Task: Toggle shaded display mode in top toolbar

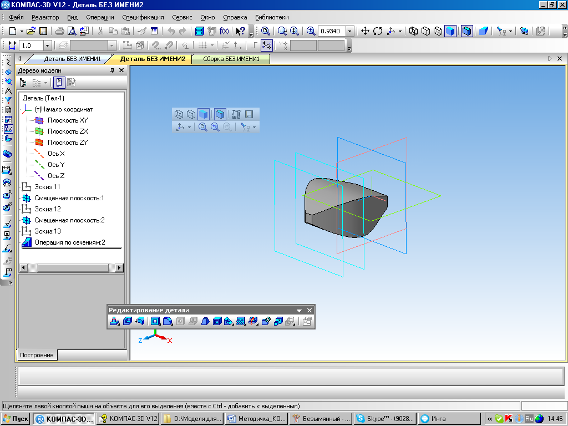Action: point(450,31)
